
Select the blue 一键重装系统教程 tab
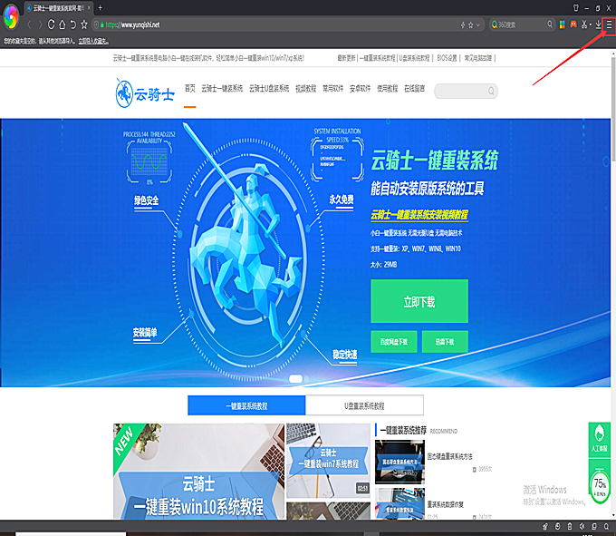coord(246,405)
